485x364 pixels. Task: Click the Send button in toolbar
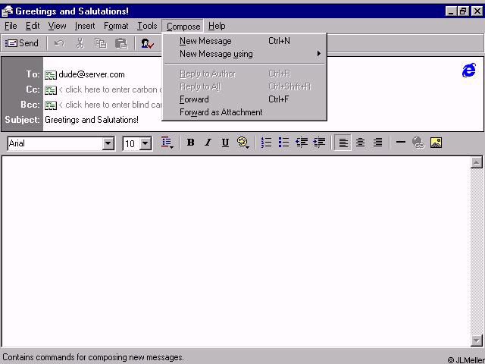(22, 43)
